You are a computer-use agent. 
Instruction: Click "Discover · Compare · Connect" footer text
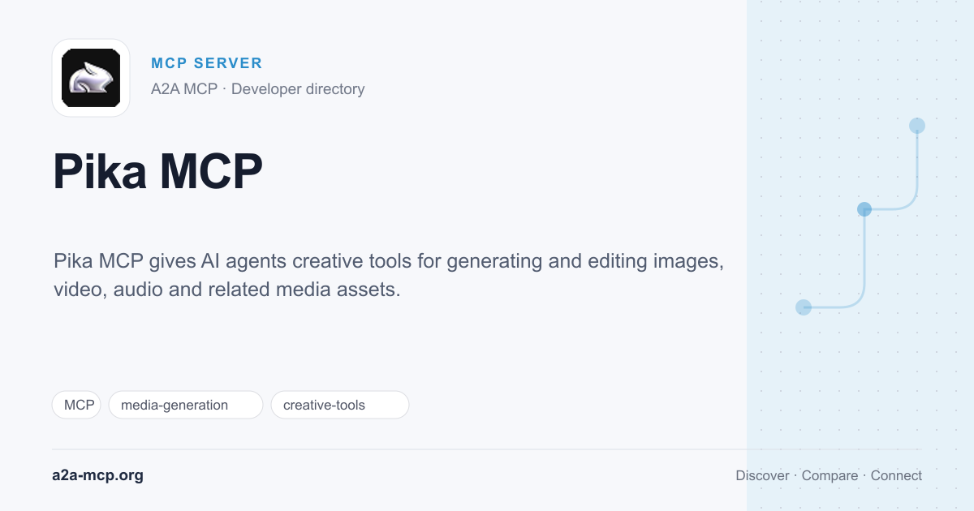coord(829,476)
